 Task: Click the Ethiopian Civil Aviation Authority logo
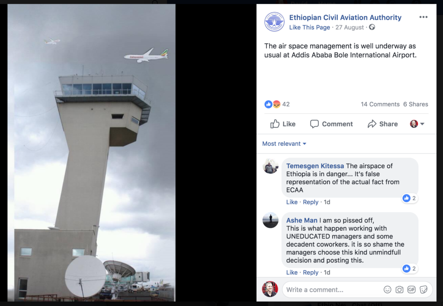tap(274, 22)
